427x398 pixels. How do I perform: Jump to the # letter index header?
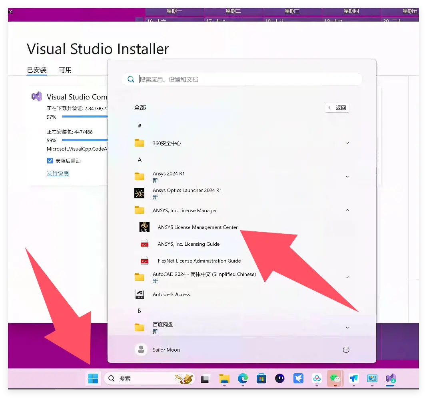pyautogui.click(x=140, y=126)
